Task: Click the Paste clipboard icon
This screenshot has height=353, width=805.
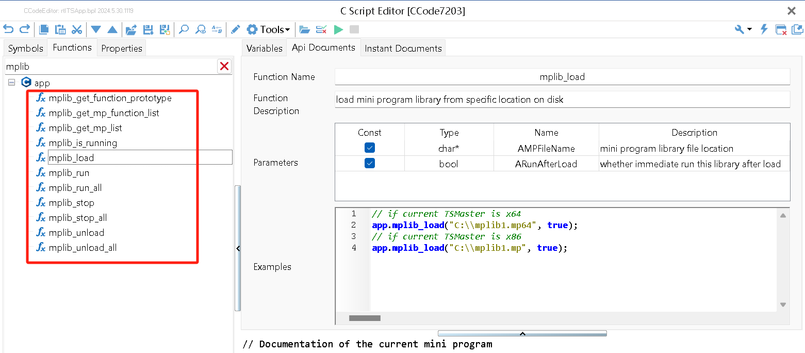Action: [x=60, y=29]
